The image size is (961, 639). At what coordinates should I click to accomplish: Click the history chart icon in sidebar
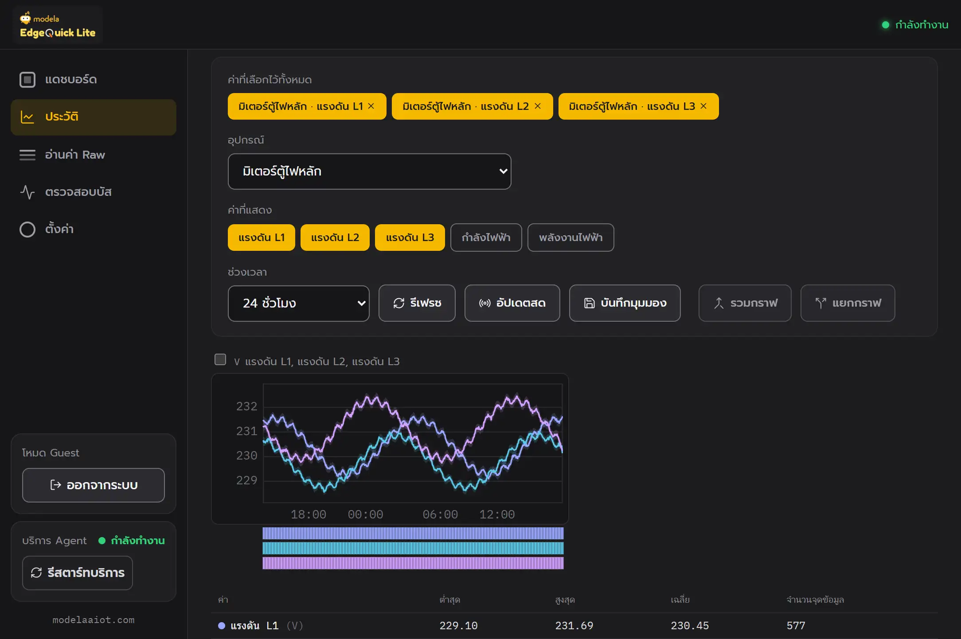pos(27,117)
